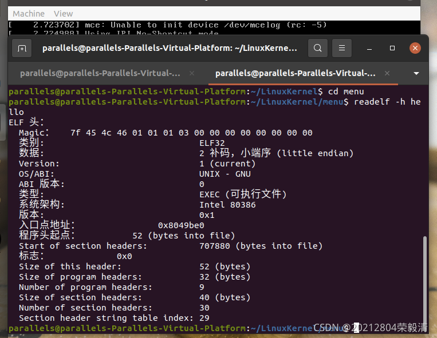Click the flags value 0x0
437x338 pixels.
[124, 256]
